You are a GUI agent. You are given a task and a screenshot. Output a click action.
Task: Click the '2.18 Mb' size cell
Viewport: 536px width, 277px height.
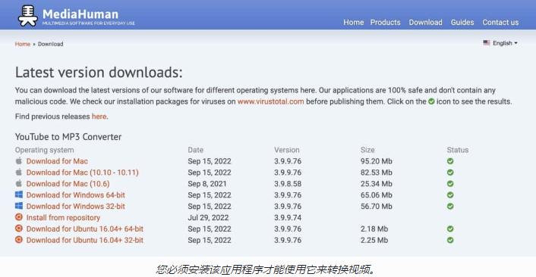point(374,229)
